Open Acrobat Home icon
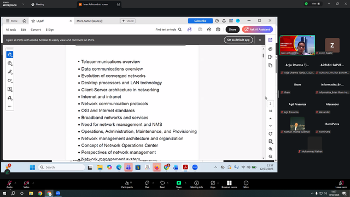The image size is (350, 197). click(x=24, y=21)
